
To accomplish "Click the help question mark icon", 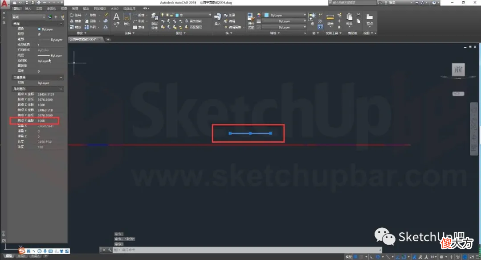I will click(434, 3).
